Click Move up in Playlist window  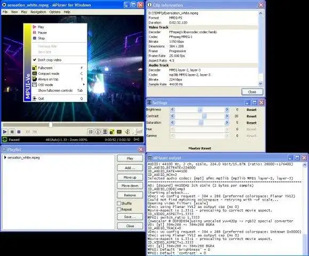130,177
